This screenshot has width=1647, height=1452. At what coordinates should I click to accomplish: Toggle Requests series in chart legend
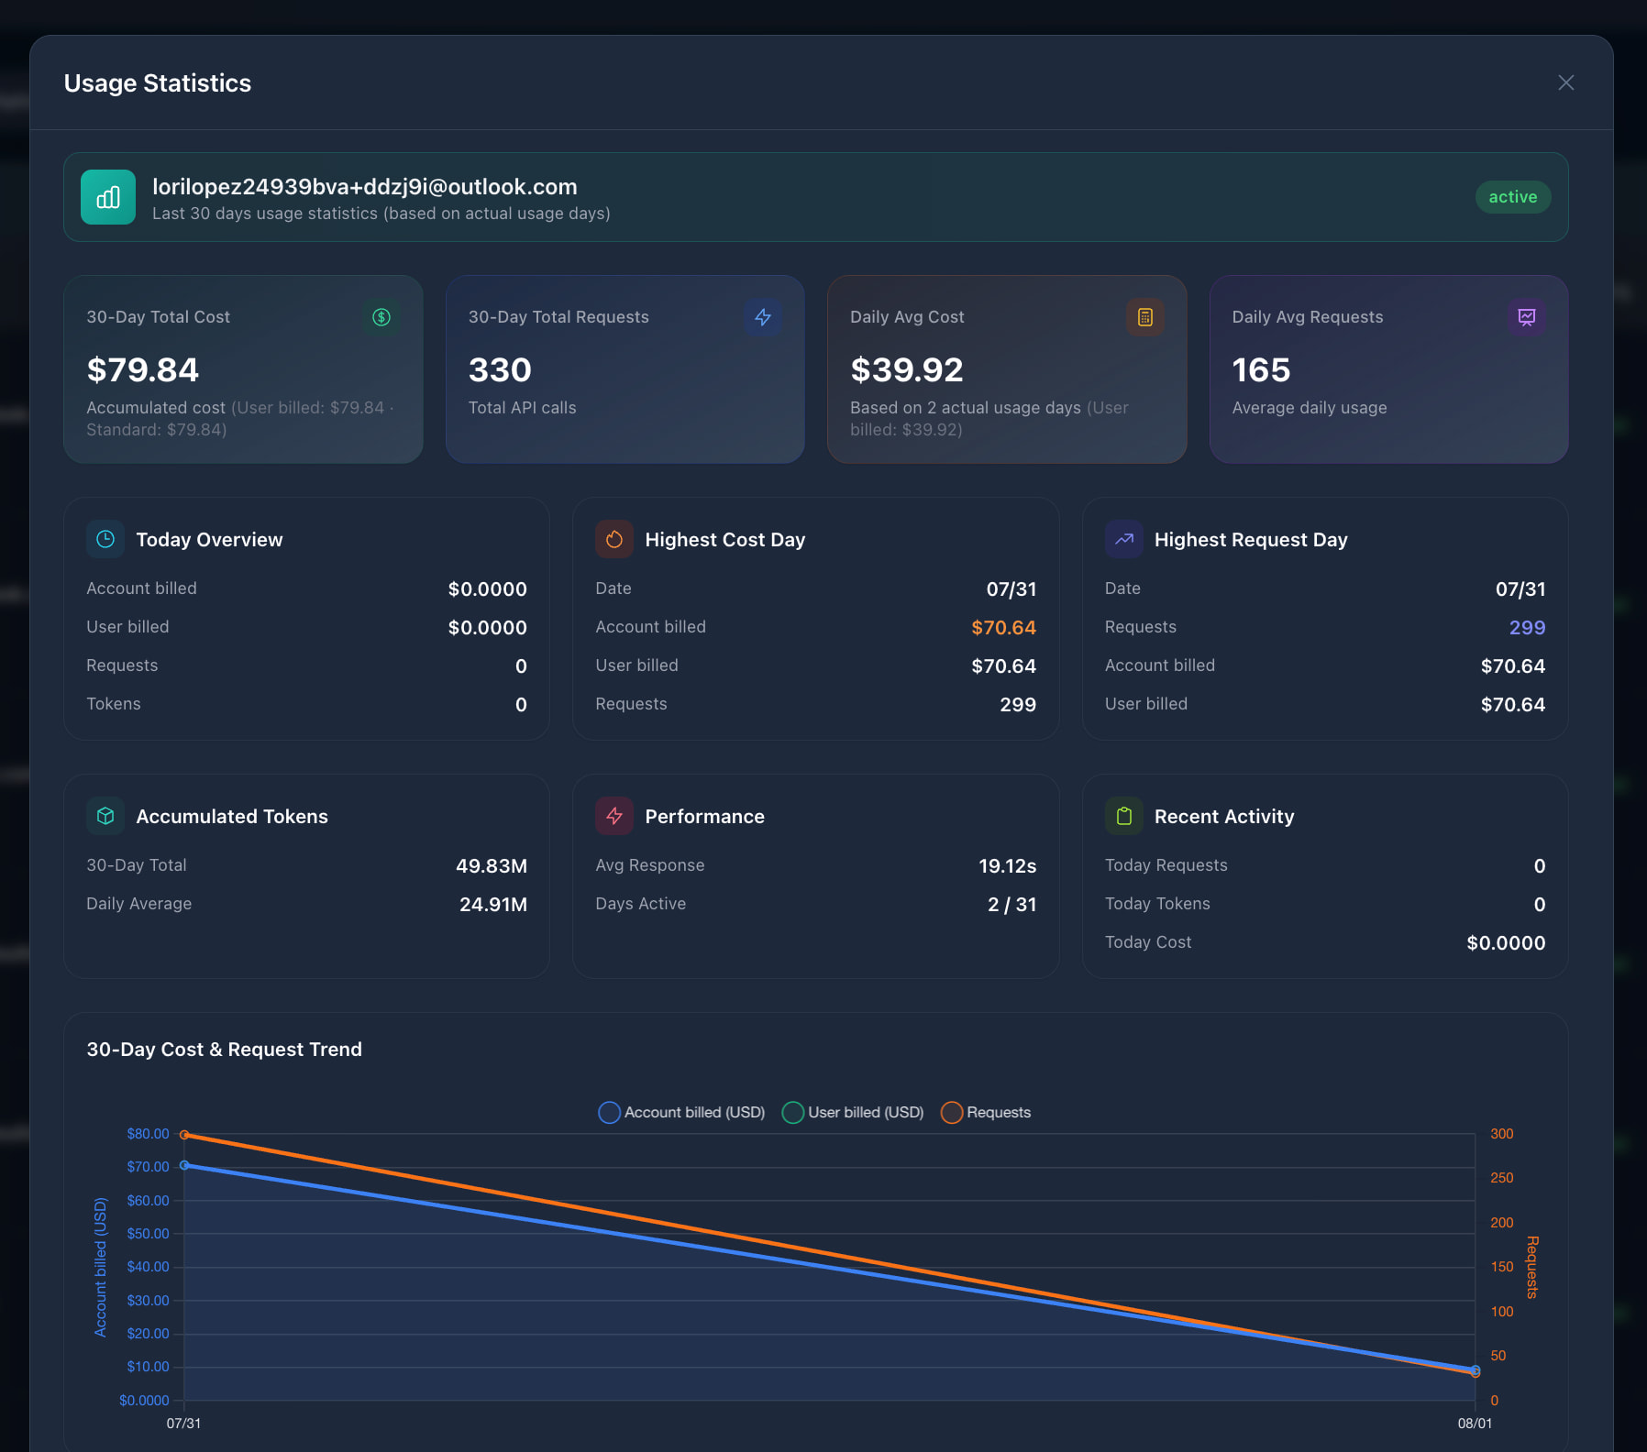tap(986, 1112)
